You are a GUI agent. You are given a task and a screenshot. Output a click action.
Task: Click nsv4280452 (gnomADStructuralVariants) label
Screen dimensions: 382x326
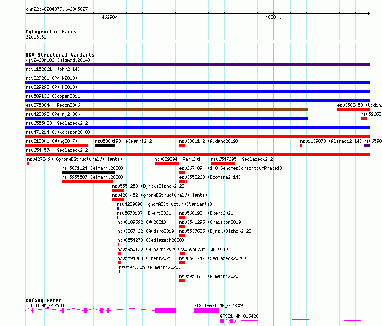pyautogui.click(x=160, y=195)
